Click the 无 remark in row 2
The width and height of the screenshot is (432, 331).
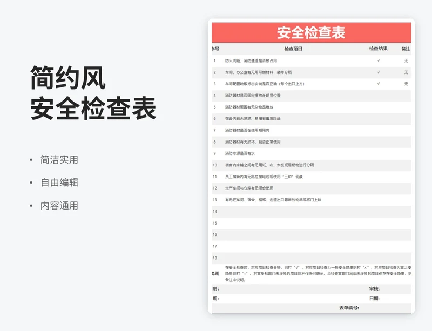406,72
